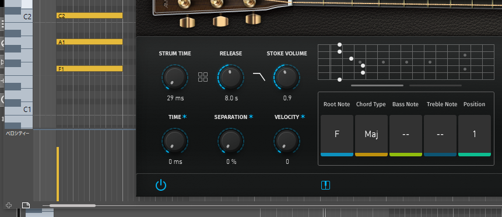Select the second fretboard page indicator bar

pos(436,86)
